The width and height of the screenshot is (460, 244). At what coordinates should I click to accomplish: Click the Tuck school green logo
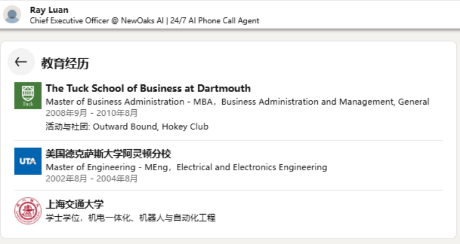tap(28, 96)
